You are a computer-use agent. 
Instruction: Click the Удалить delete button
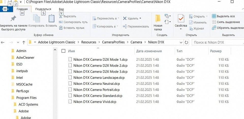click(x=130, y=18)
